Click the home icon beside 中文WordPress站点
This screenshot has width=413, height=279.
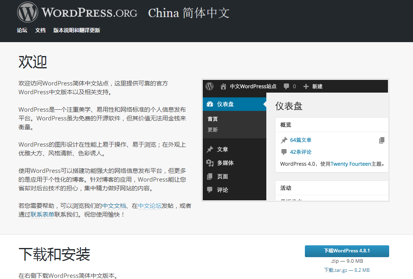click(223, 86)
